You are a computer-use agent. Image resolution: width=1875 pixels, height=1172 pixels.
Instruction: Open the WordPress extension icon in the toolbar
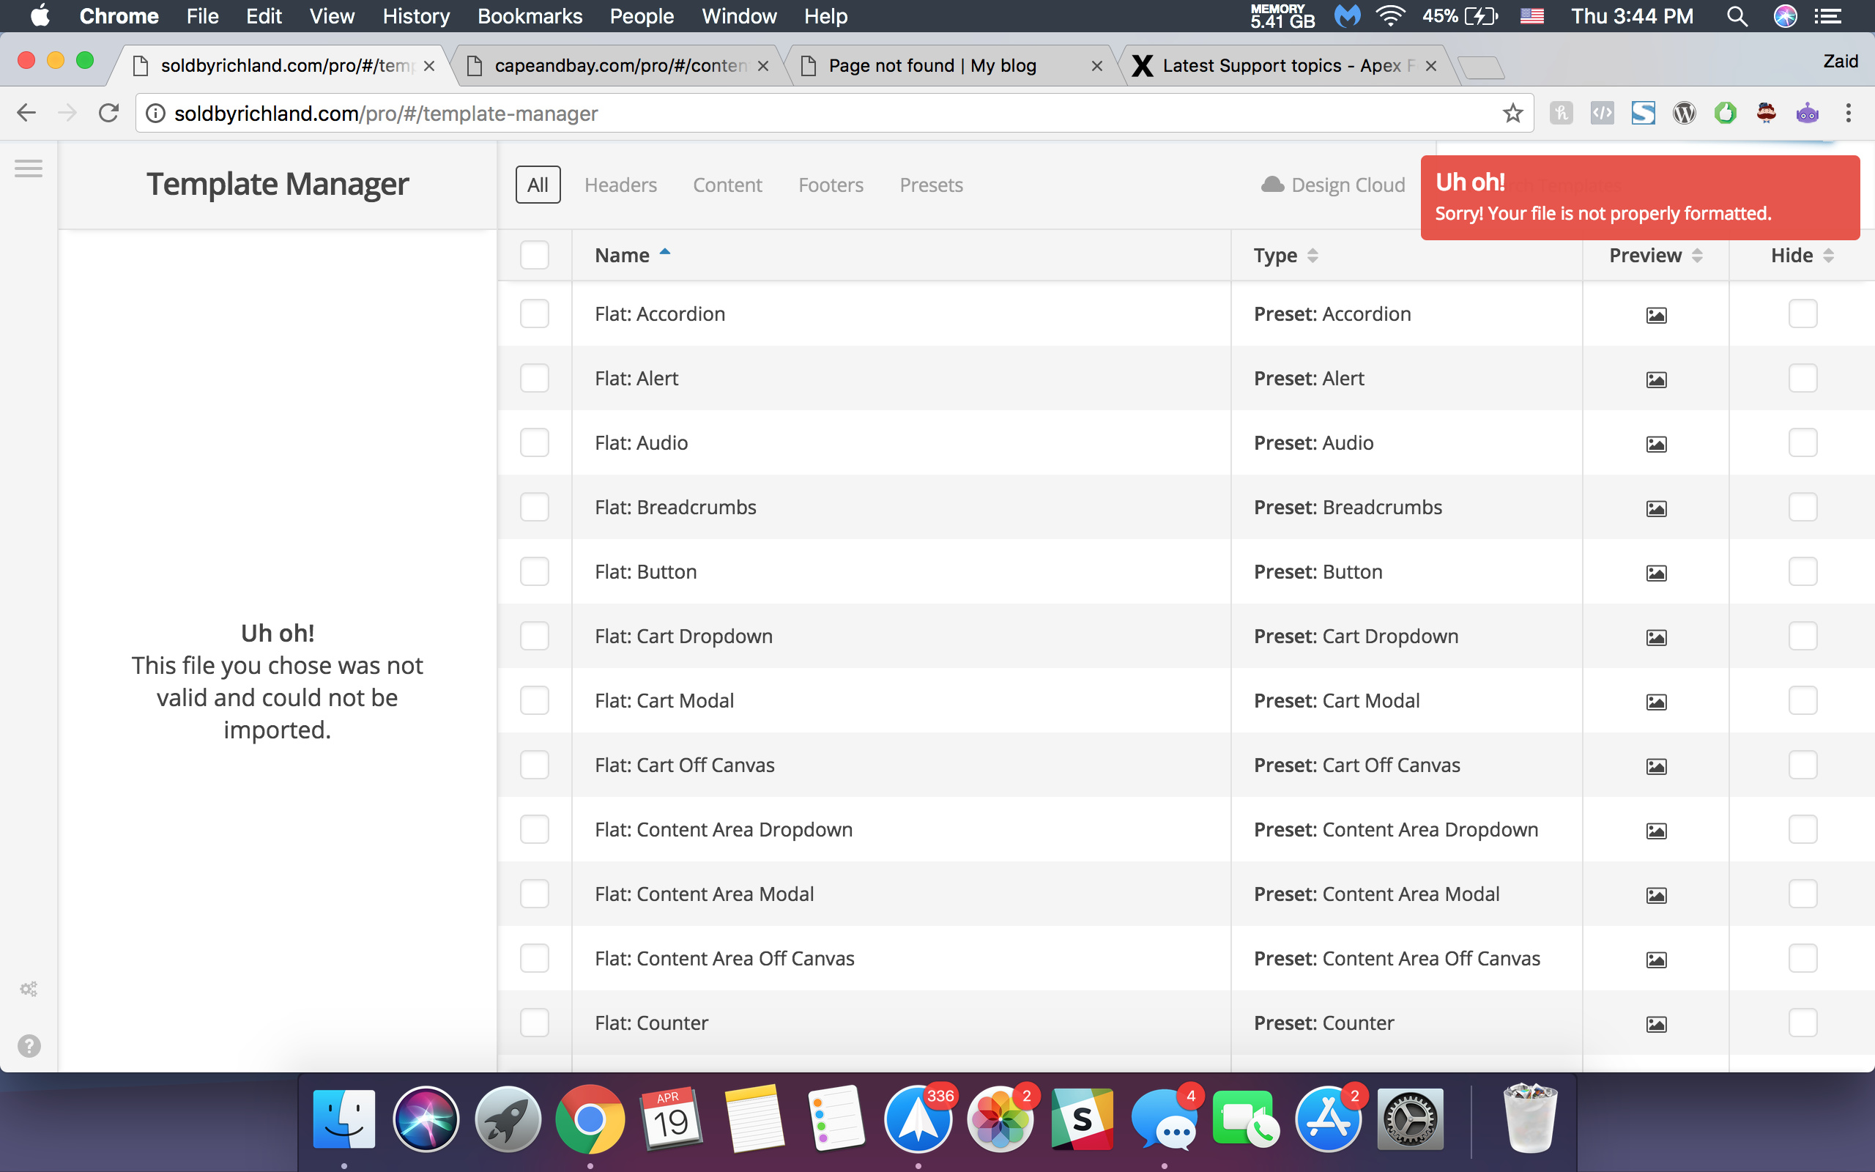(x=1684, y=113)
